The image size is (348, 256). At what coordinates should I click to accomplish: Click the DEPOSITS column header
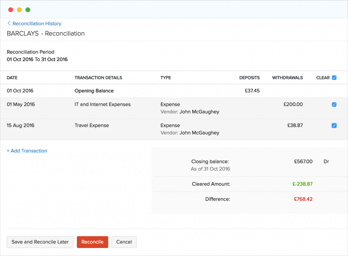(x=249, y=78)
